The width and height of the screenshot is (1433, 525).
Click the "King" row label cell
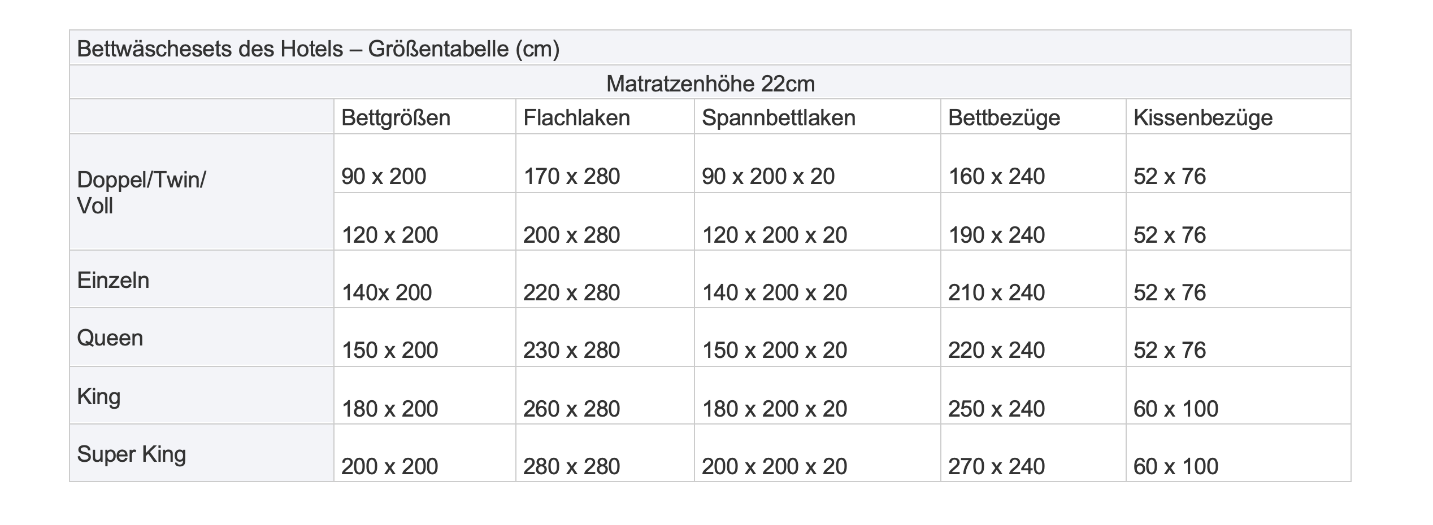99,396
